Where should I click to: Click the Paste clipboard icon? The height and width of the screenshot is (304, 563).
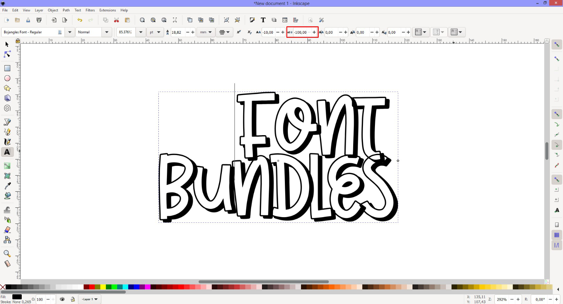click(127, 20)
